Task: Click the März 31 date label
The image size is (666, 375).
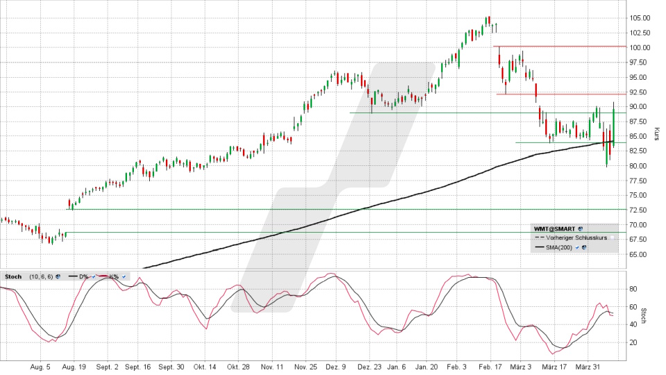Action: pyautogui.click(x=588, y=367)
